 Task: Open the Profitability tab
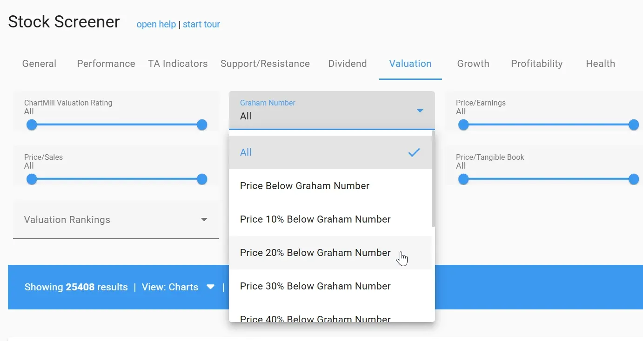pos(536,64)
